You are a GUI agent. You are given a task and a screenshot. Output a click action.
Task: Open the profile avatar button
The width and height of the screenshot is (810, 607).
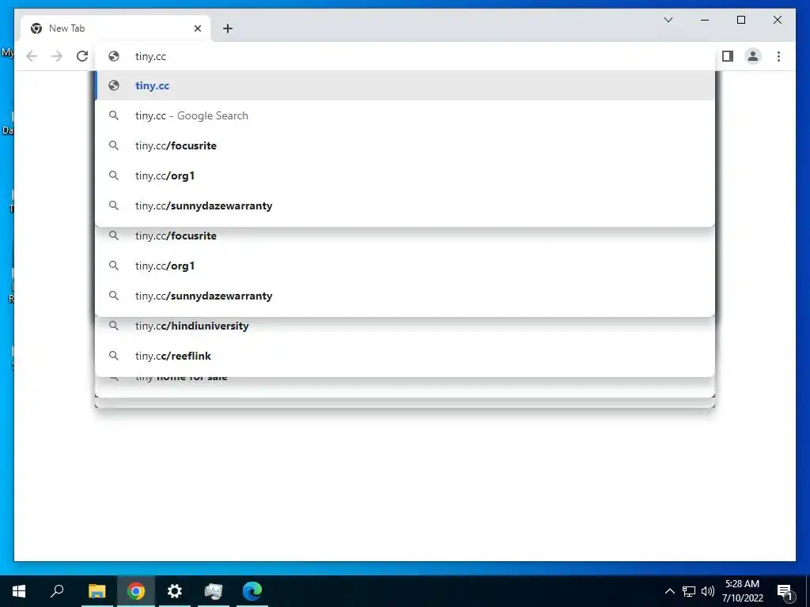(x=753, y=56)
